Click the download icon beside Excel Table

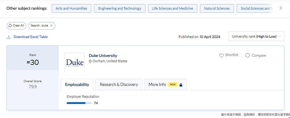coord(8,37)
